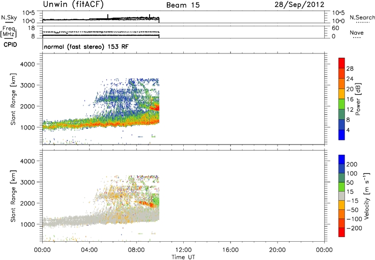Click the blue bottom of Power color bar
Image resolution: width=375 pixels, height=260 pixels.
342,135
